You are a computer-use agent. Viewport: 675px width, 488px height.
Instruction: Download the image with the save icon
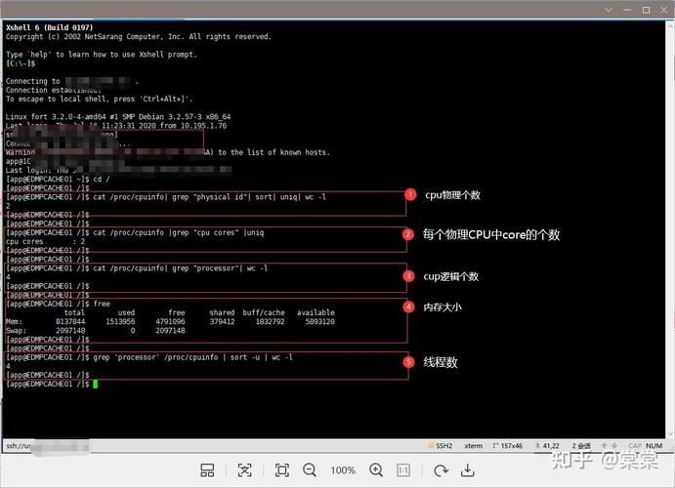pyautogui.click(x=468, y=470)
